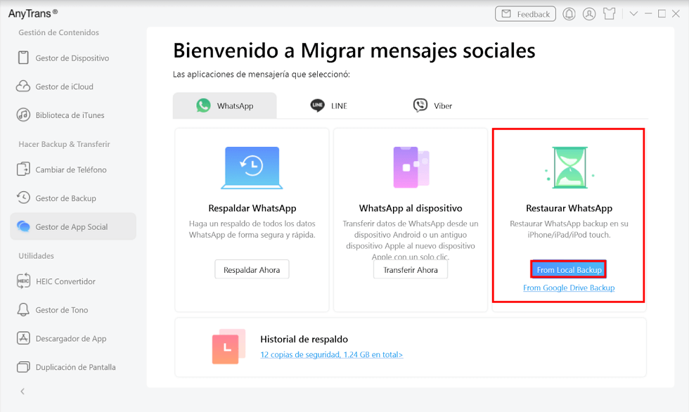Open HEIC Convertidor utility
The height and width of the screenshot is (412, 689).
click(x=73, y=281)
